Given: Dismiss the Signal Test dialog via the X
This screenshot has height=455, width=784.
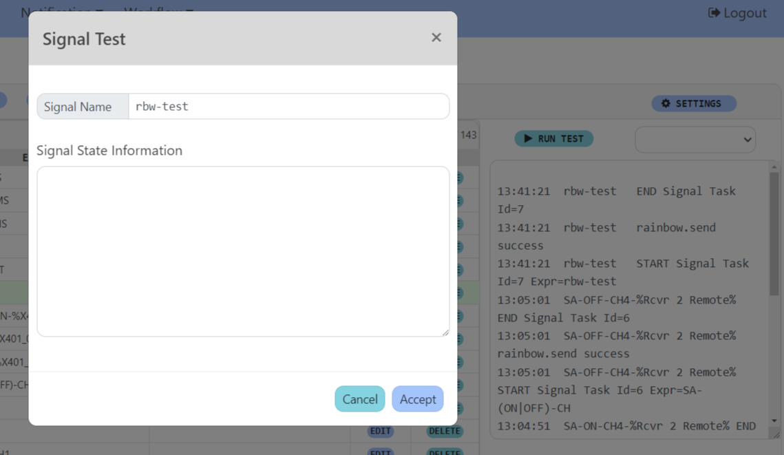Looking at the screenshot, I should pyautogui.click(x=436, y=37).
